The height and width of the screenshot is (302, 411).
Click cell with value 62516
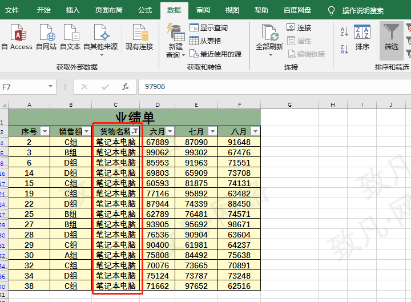coord(239,286)
